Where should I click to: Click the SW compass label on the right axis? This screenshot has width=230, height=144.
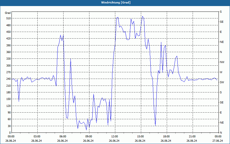click(222, 82)
